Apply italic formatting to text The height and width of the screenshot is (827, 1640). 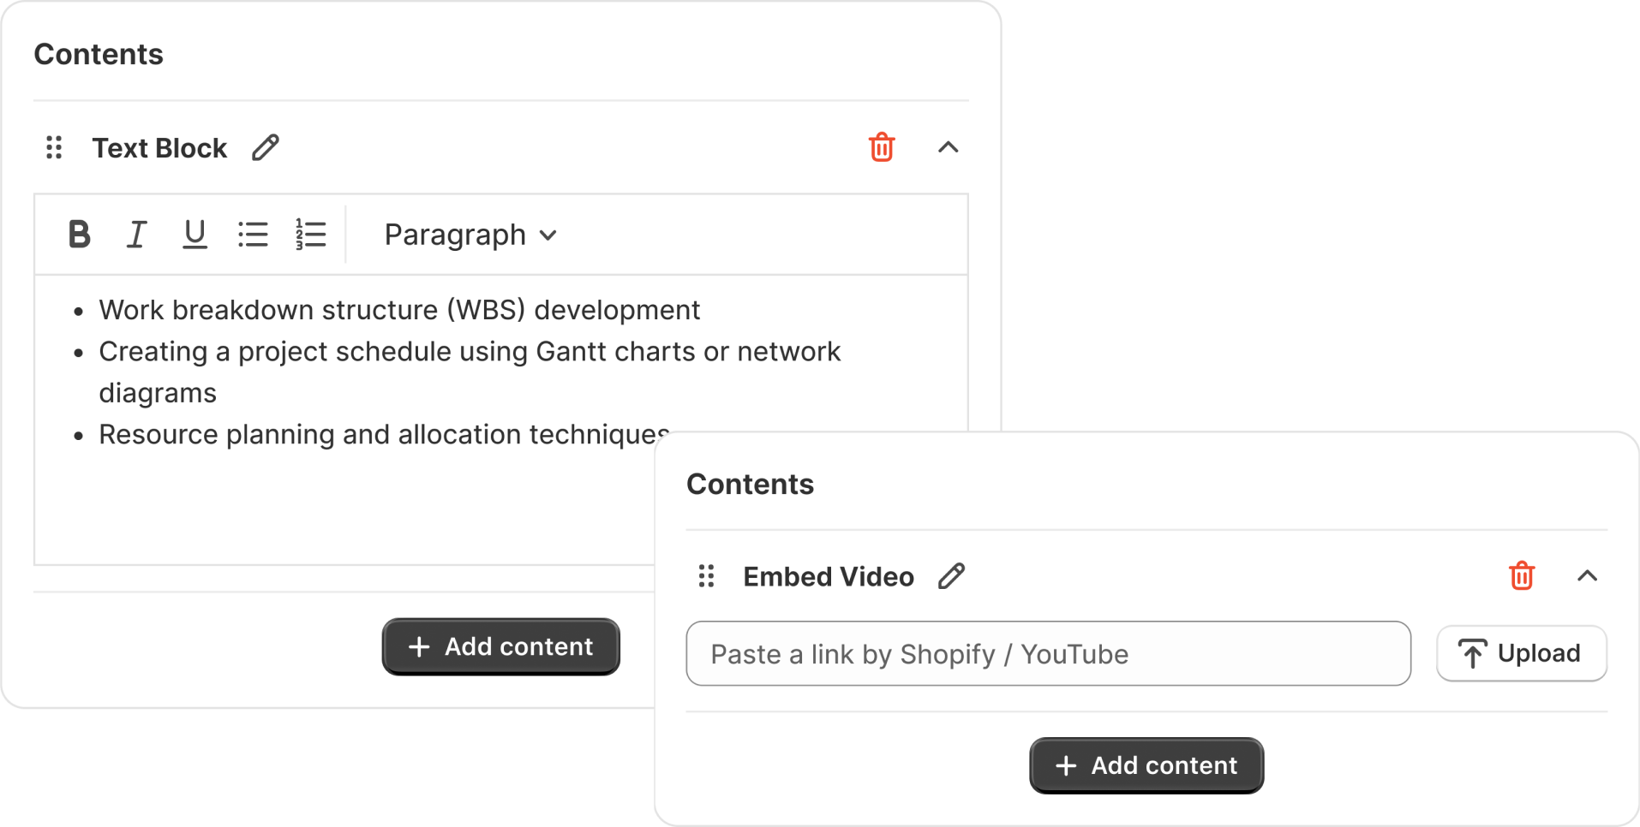pyautogui.click(x=136, y=235)
